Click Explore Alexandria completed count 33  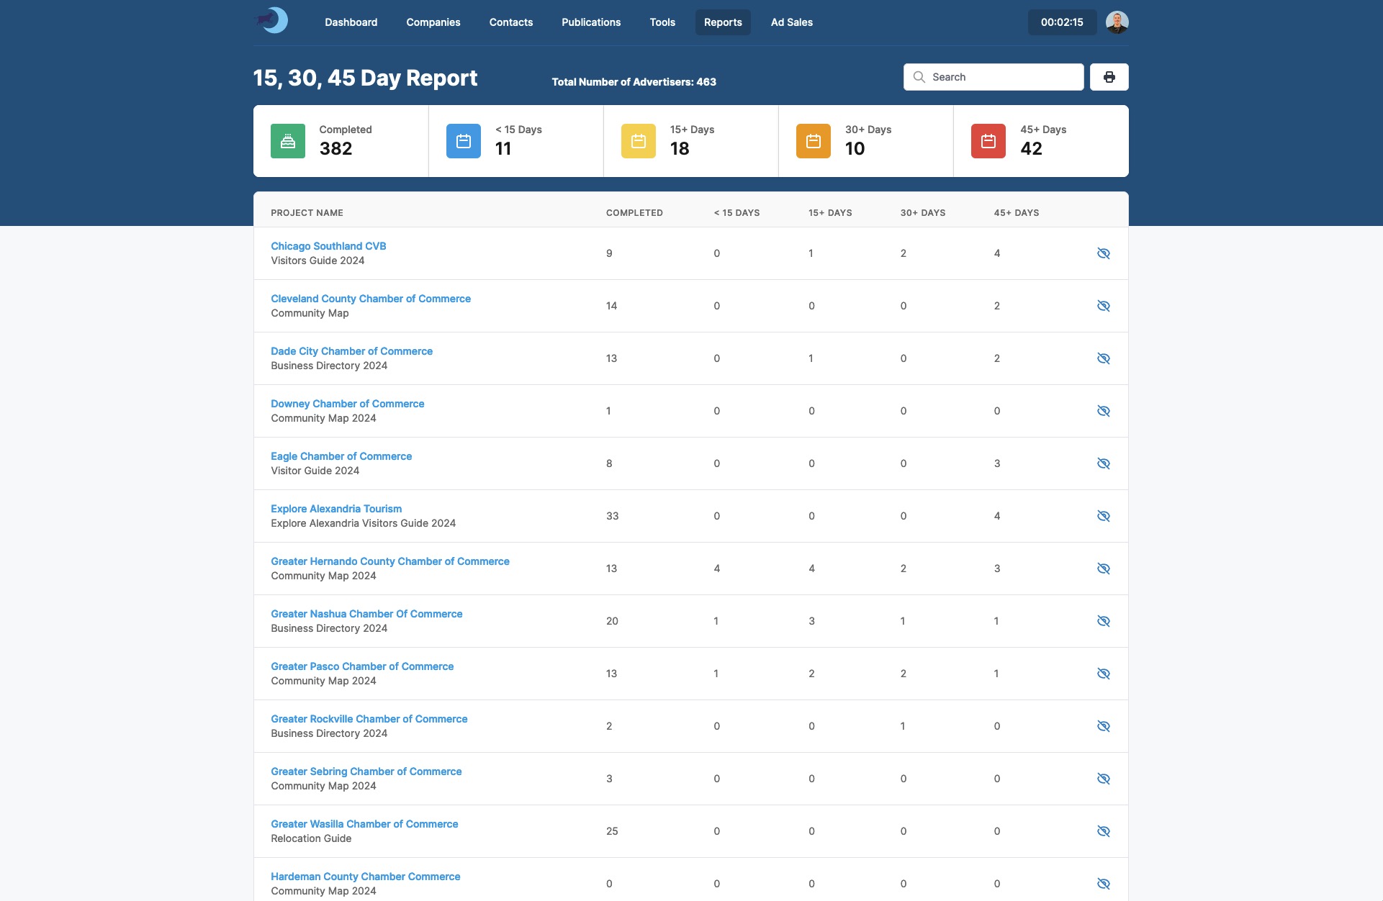612,516
